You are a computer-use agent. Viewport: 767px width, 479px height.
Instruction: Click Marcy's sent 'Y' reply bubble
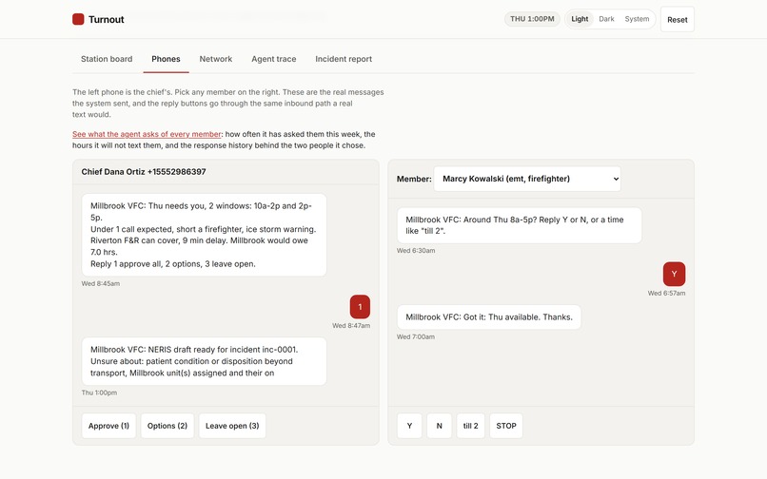674,274
